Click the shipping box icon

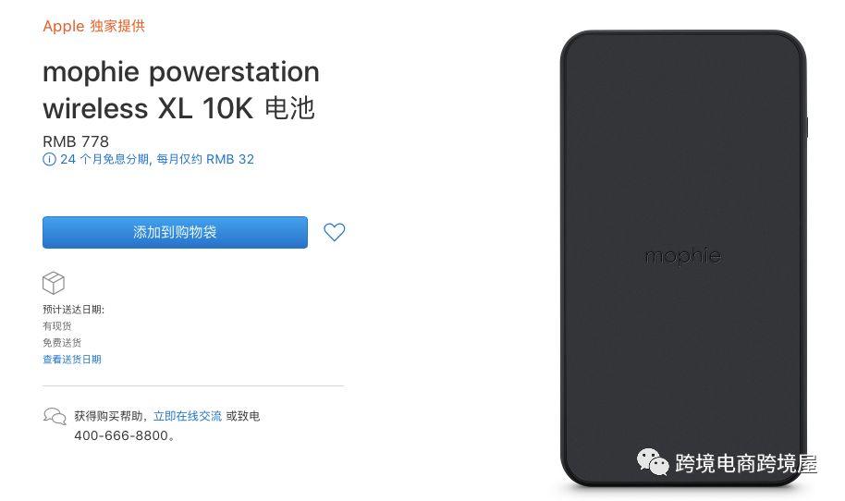point(54,283)
